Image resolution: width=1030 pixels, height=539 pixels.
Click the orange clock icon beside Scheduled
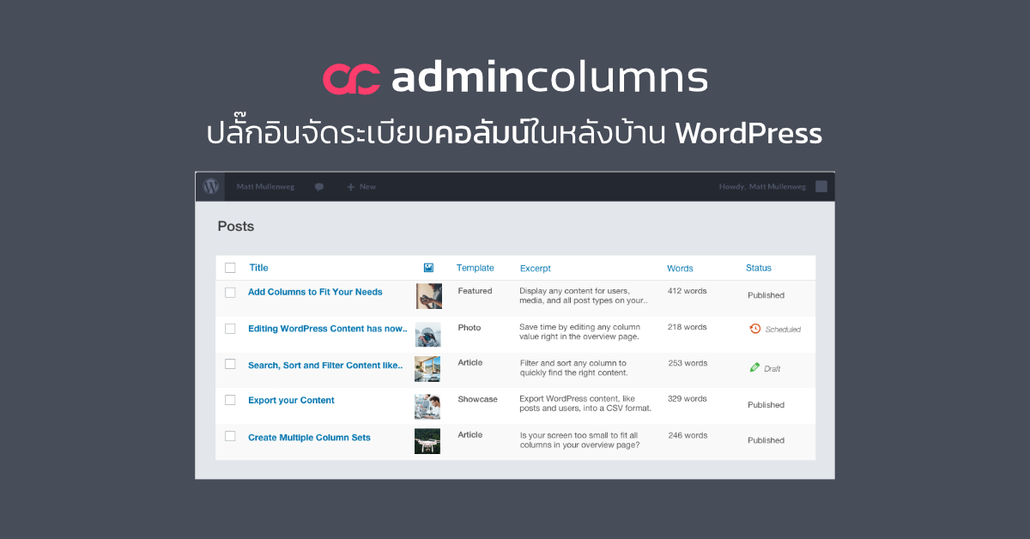[754, 328]
